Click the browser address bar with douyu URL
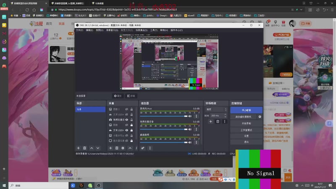 tap(171, 10)
